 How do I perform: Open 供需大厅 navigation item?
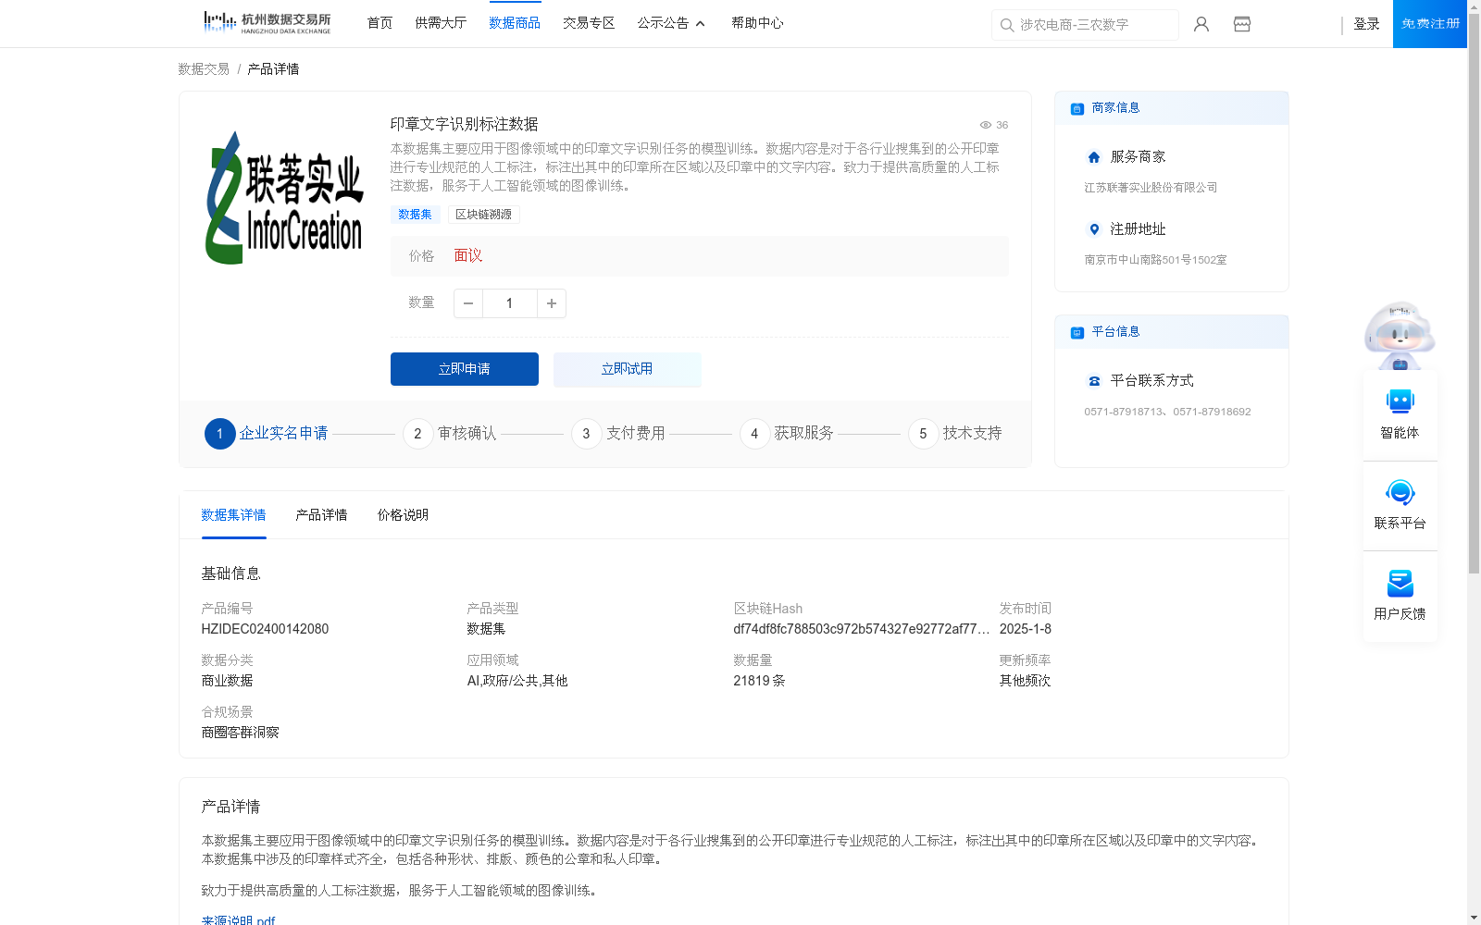(441, 23)
